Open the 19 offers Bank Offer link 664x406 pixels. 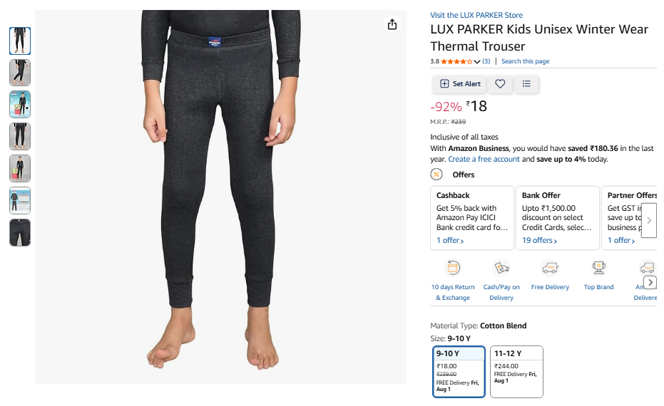pyautogui.click(x=539, y=240)
